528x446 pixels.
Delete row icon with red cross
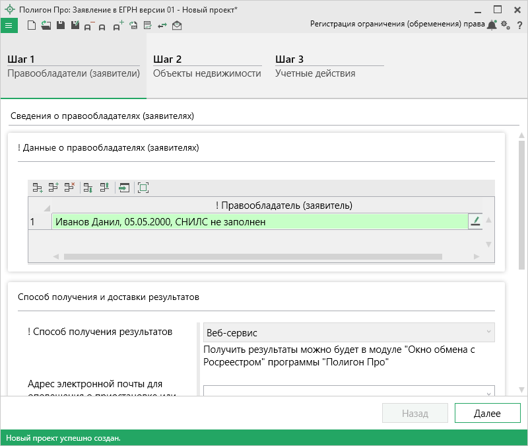(69, 188)
